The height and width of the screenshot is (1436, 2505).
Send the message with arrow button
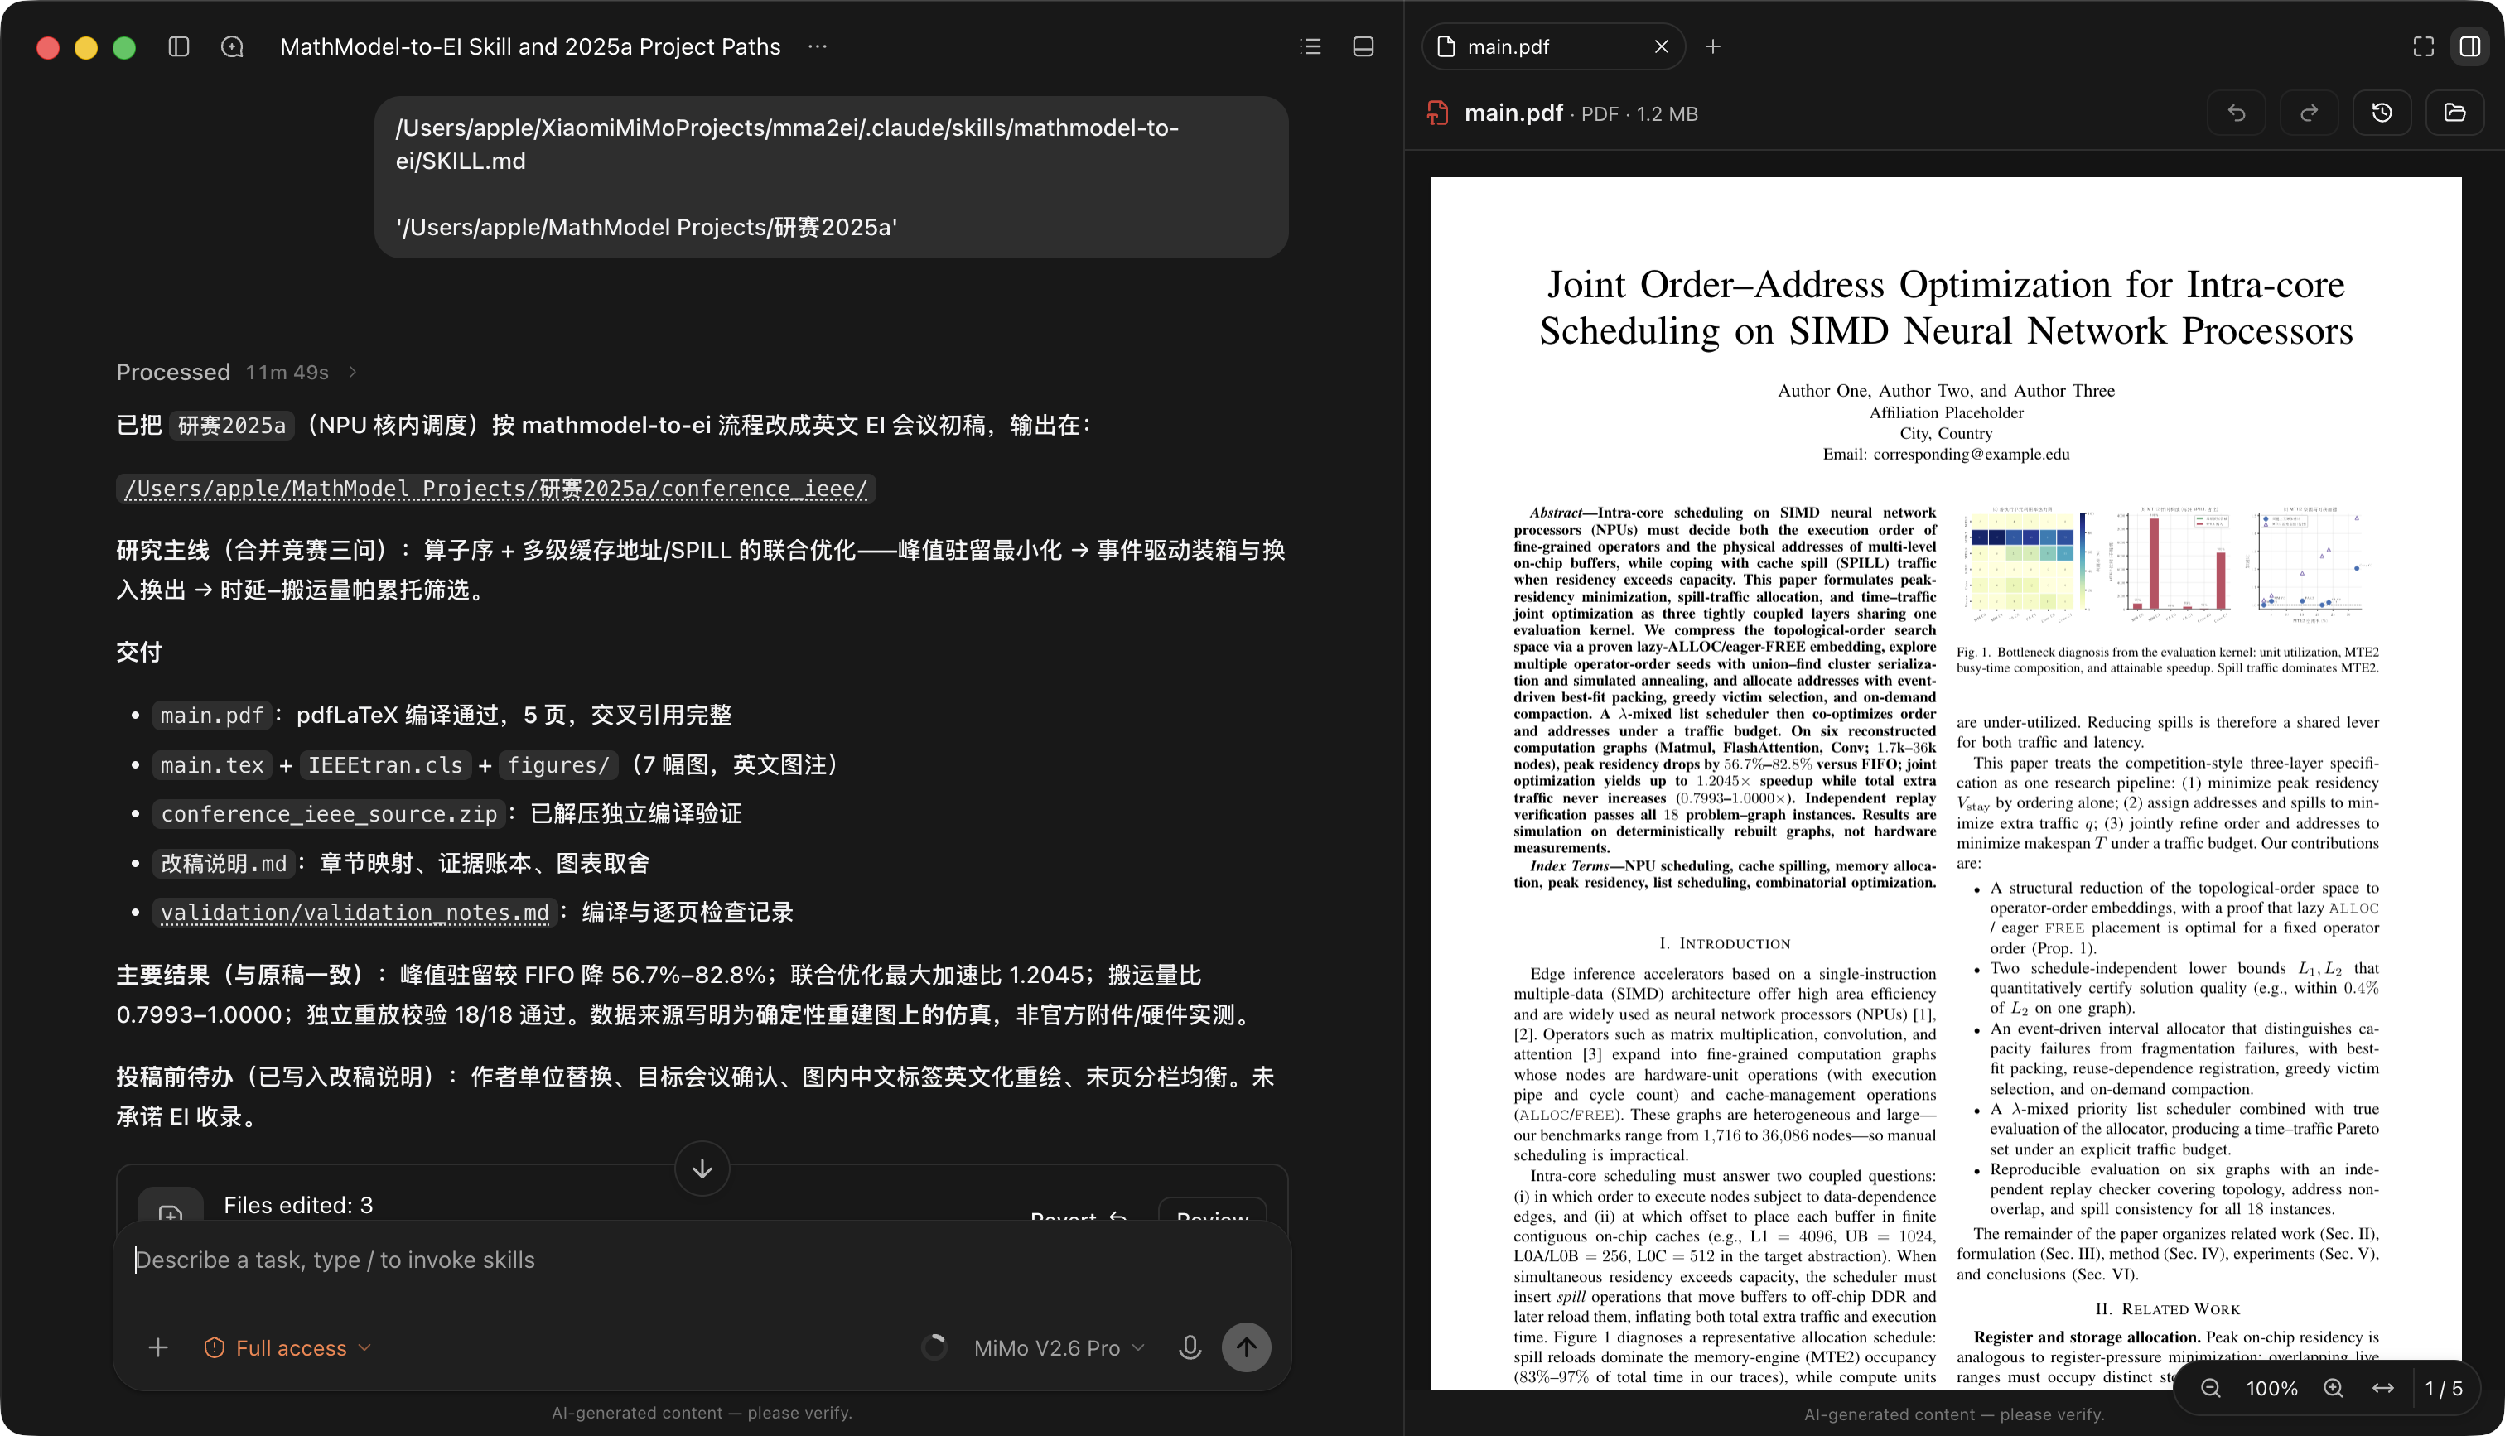1246,1347
